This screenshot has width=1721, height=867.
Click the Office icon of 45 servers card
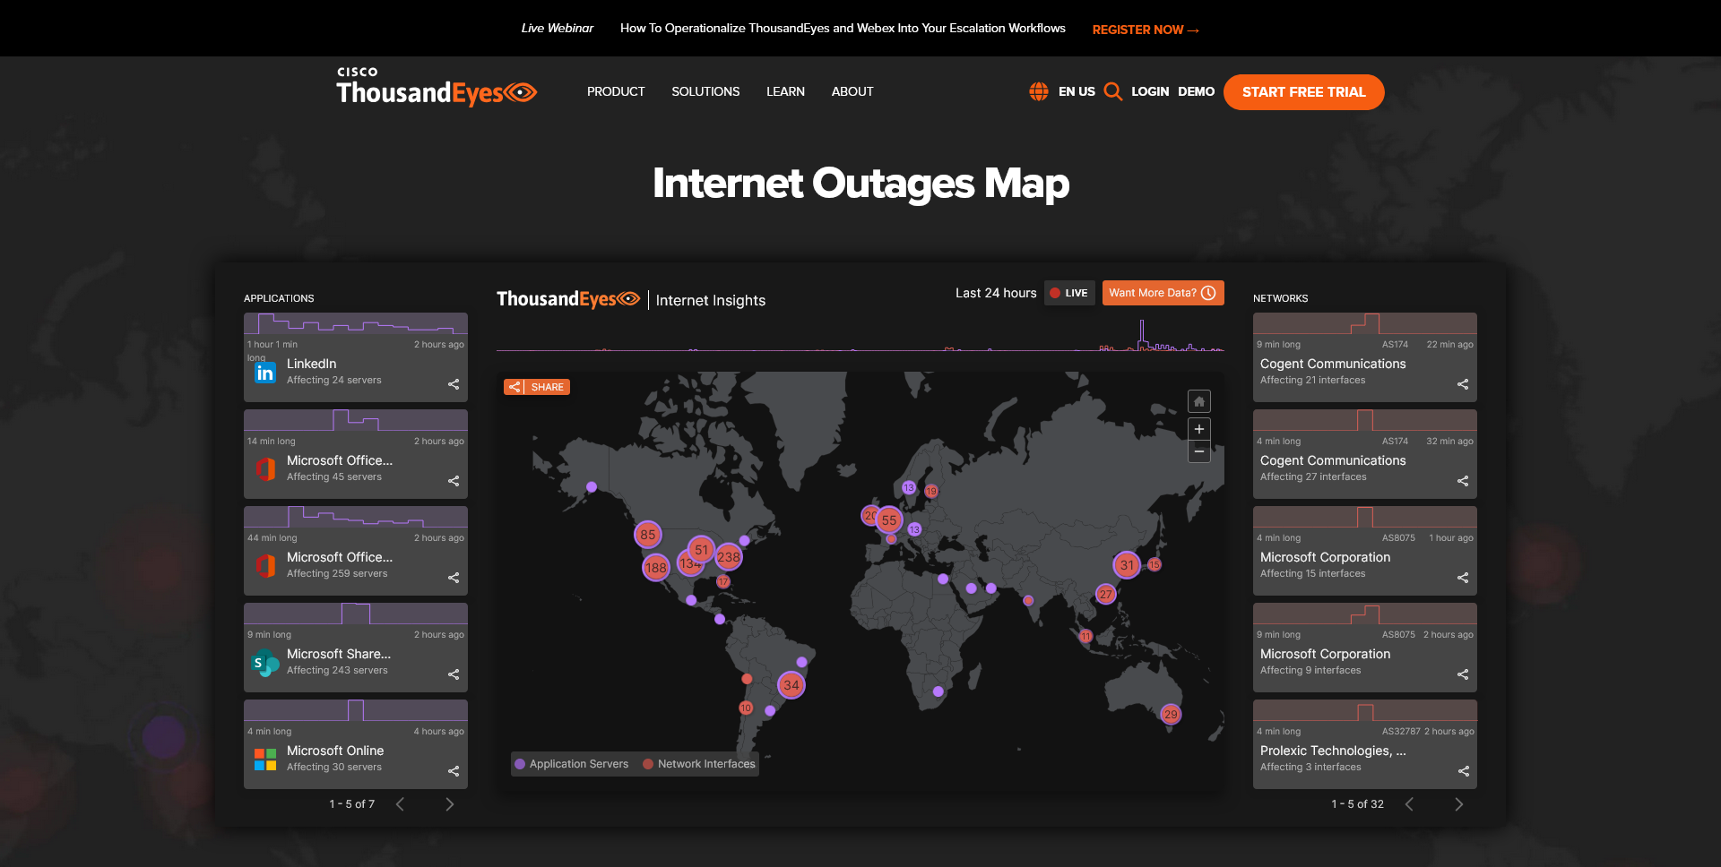pos(265,469)
